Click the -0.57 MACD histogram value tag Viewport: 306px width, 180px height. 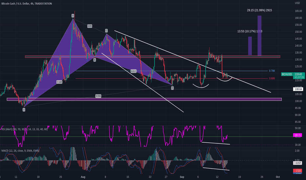pos(297,163)
